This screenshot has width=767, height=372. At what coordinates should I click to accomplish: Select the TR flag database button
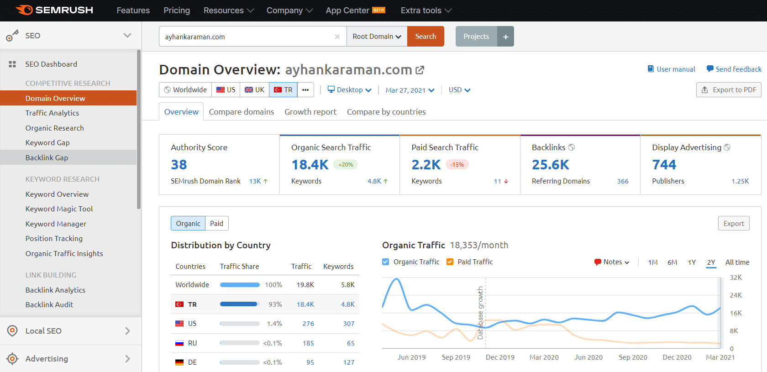pos(283,90)
